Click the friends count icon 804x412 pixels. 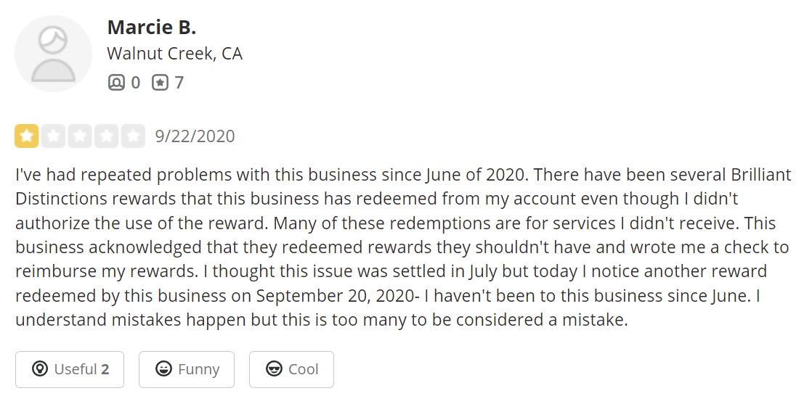pyautogui.click(x=116, y=83)
